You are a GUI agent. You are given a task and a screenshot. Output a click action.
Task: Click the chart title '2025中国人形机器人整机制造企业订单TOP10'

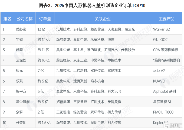[x=92, y=5]
